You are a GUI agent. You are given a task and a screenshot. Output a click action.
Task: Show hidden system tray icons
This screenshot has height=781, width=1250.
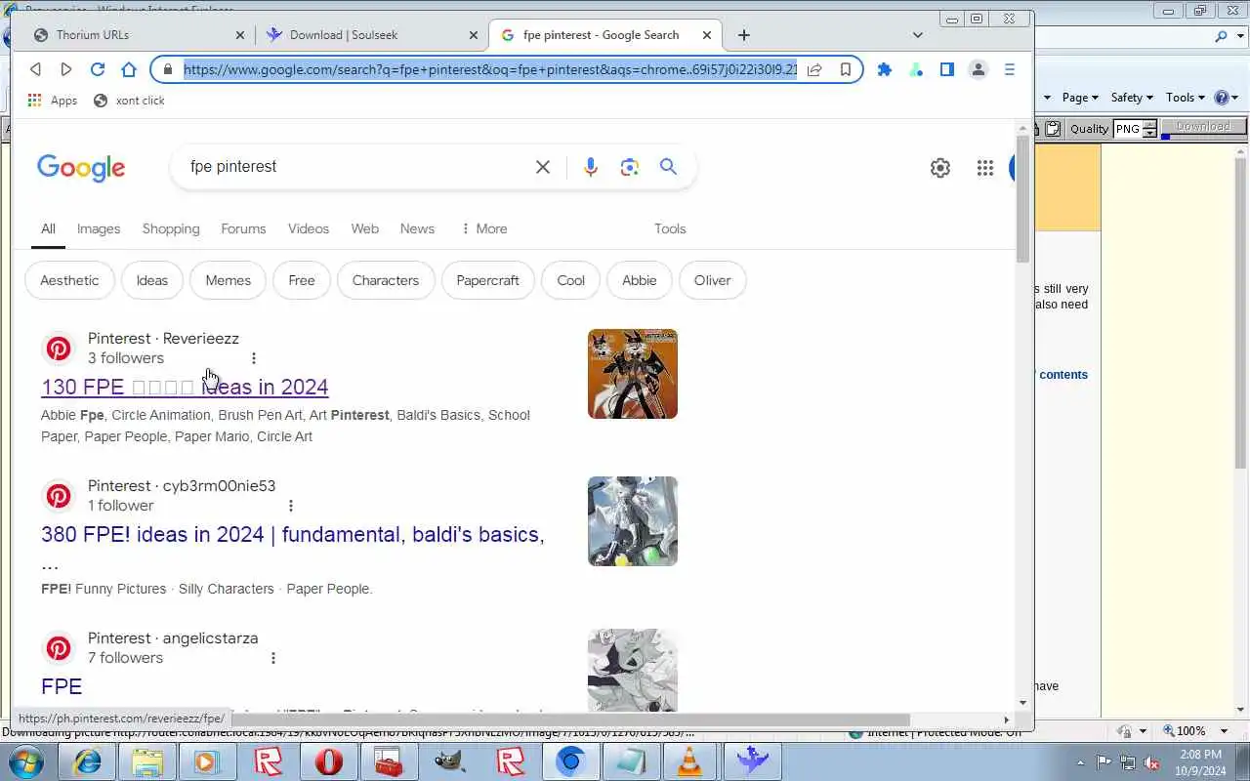tap(1080, 762)
